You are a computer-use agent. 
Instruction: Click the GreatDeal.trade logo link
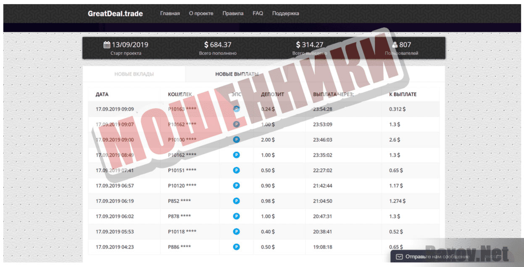pyautogui.click(x=115, y=13)
